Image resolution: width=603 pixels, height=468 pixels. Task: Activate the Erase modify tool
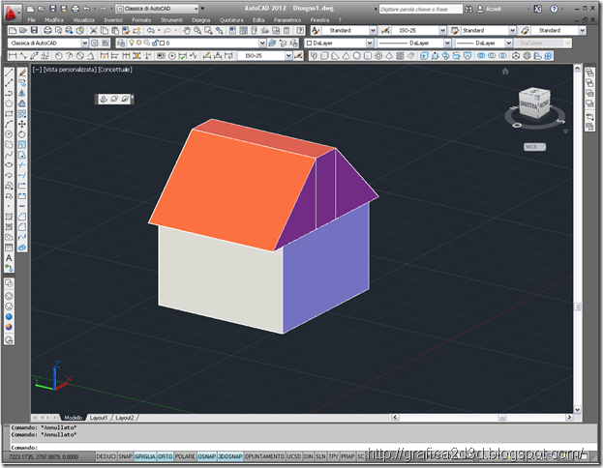[x=22, y=73]
